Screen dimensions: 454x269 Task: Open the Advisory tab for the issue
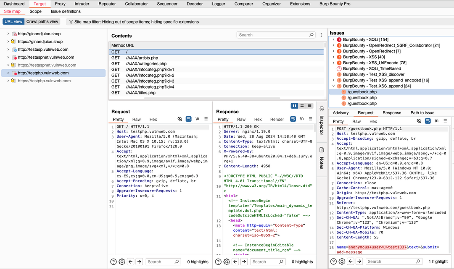point(340,112)
